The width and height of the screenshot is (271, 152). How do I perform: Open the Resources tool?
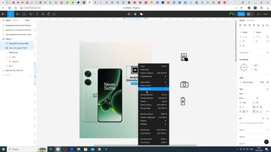pyautogui.click(x=43, y=14)
